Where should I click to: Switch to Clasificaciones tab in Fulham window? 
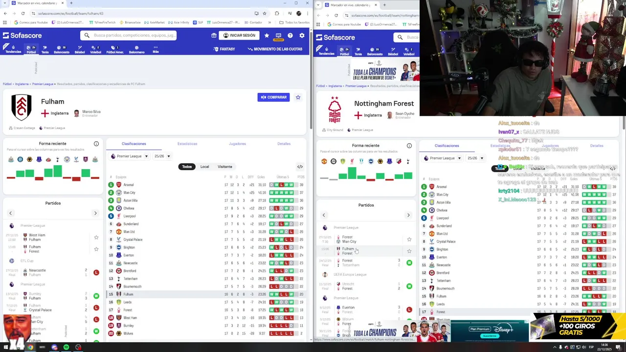(x=134, y=144)
